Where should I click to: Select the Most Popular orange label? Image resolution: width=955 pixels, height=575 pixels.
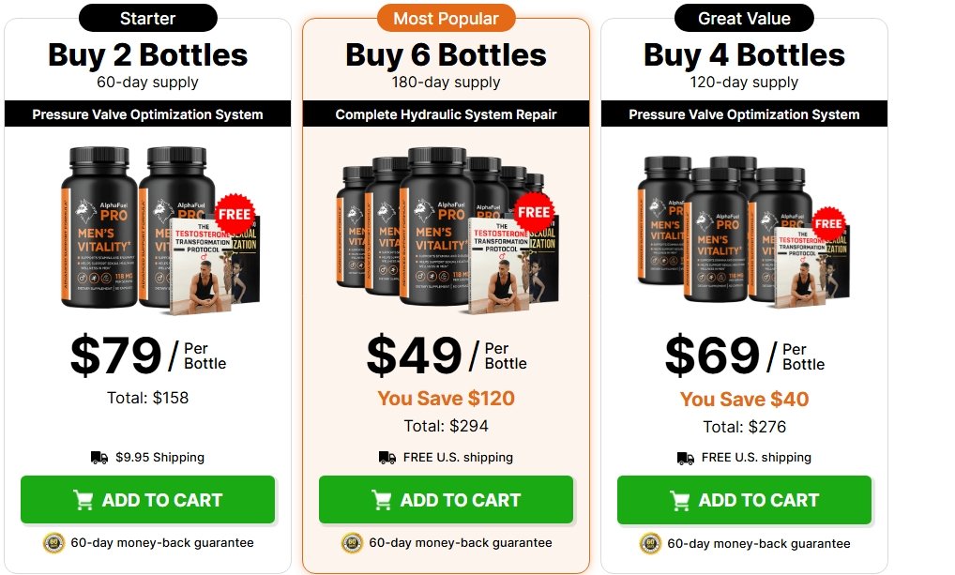[447, 18]
